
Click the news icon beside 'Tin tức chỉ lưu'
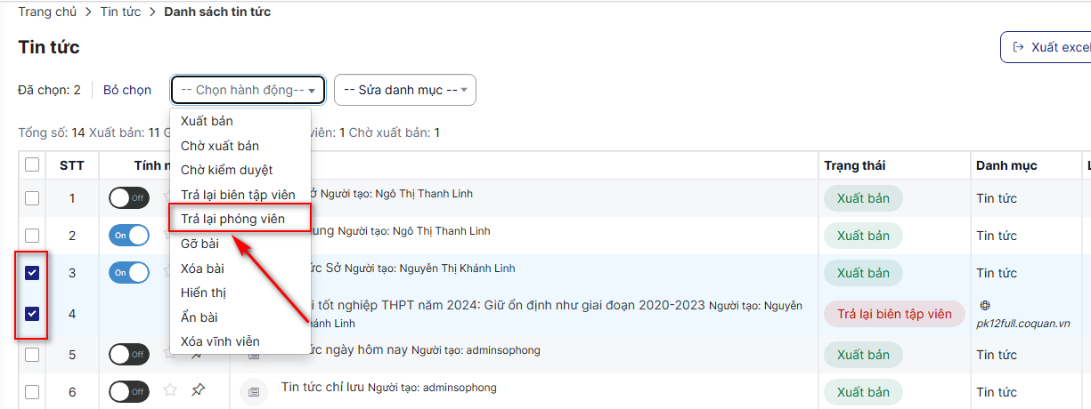click(254, 391)
